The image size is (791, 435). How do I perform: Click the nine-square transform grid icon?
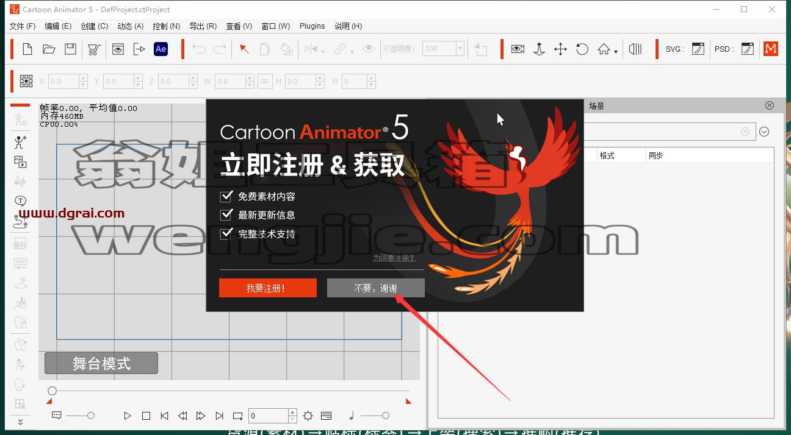[x=26, y=81]
